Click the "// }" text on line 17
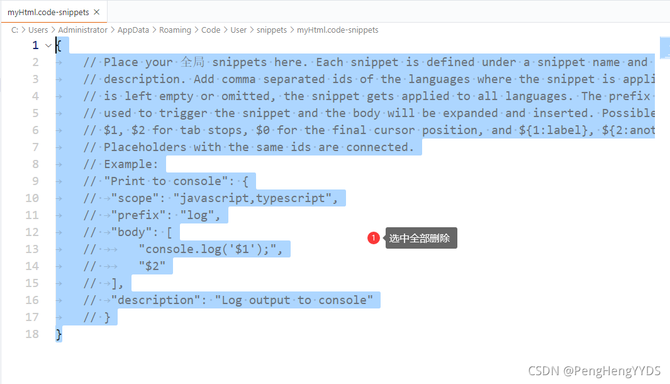This screenshot has height=384, width=670. click(x=97, y=317)
